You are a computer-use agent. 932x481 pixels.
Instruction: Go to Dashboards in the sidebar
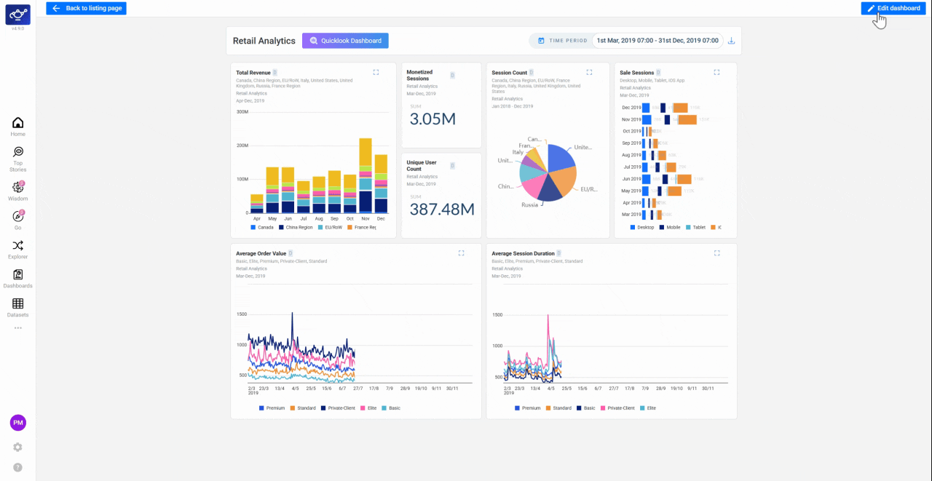tap(18, 279)
